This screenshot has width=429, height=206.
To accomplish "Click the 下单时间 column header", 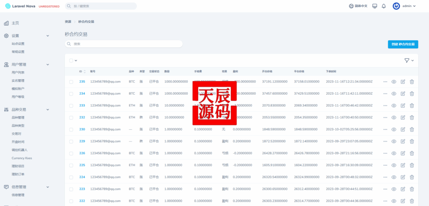I will tap(331, 72).
